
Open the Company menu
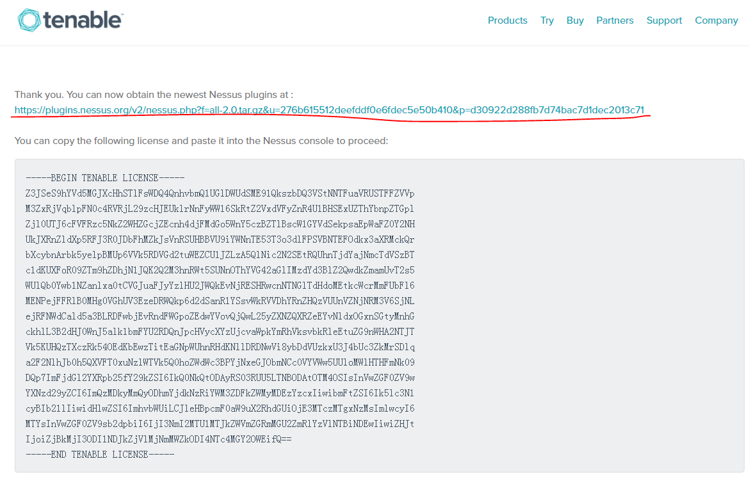[x=716, y=20]
